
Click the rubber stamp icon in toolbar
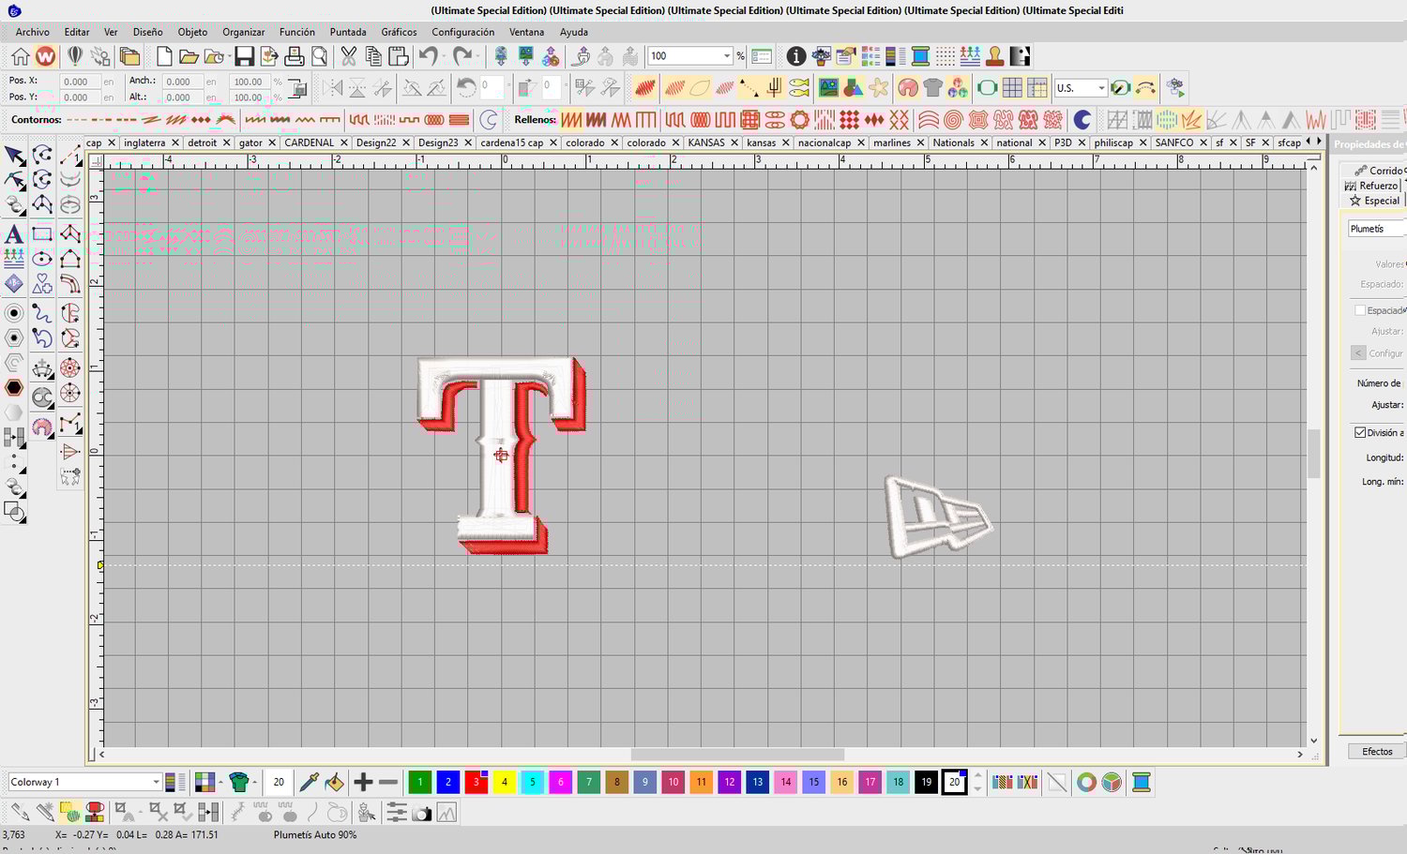995,56
